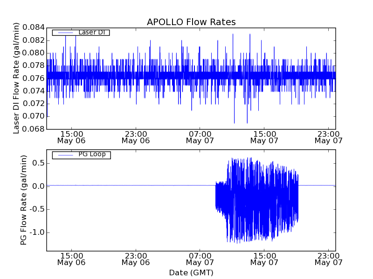Click the "23:00 May 06" label under the top plot
Viewport: 373px width, 279px height.
(136, 137)
